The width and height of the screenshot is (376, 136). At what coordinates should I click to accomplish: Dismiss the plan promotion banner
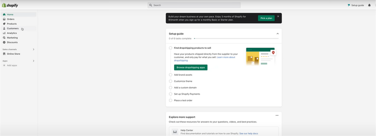pyautogui.click(x=278, y=16)
